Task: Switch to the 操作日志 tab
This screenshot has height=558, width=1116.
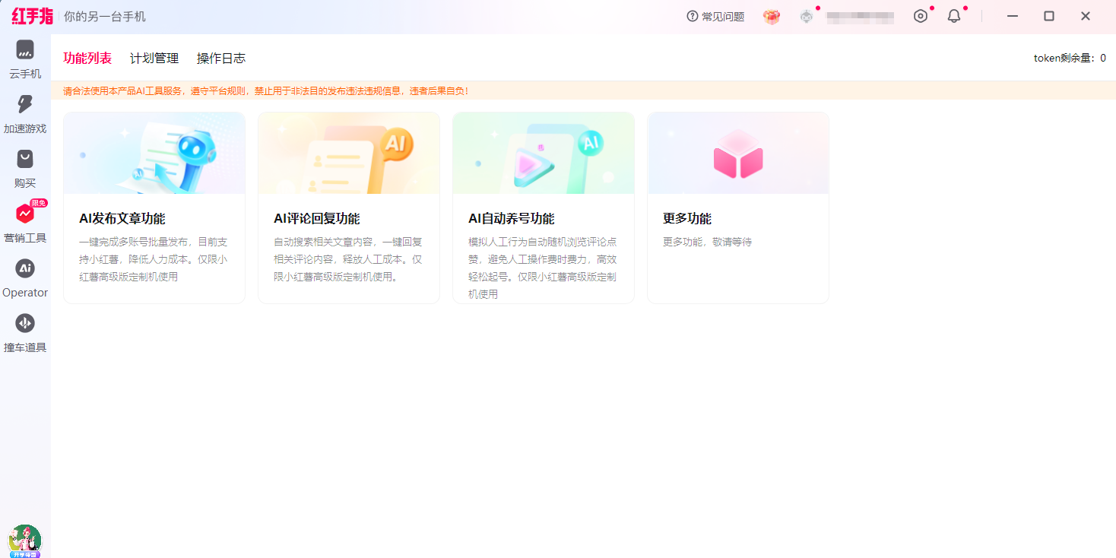Action: [x=221, y=58]
